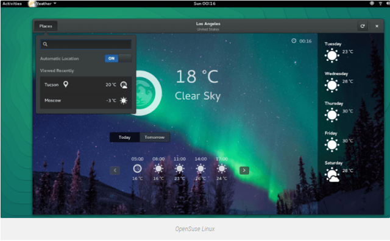This screenshot has height=241, width=390.
Task: Show later hours with right arrow
Action: tap(244, 170)
